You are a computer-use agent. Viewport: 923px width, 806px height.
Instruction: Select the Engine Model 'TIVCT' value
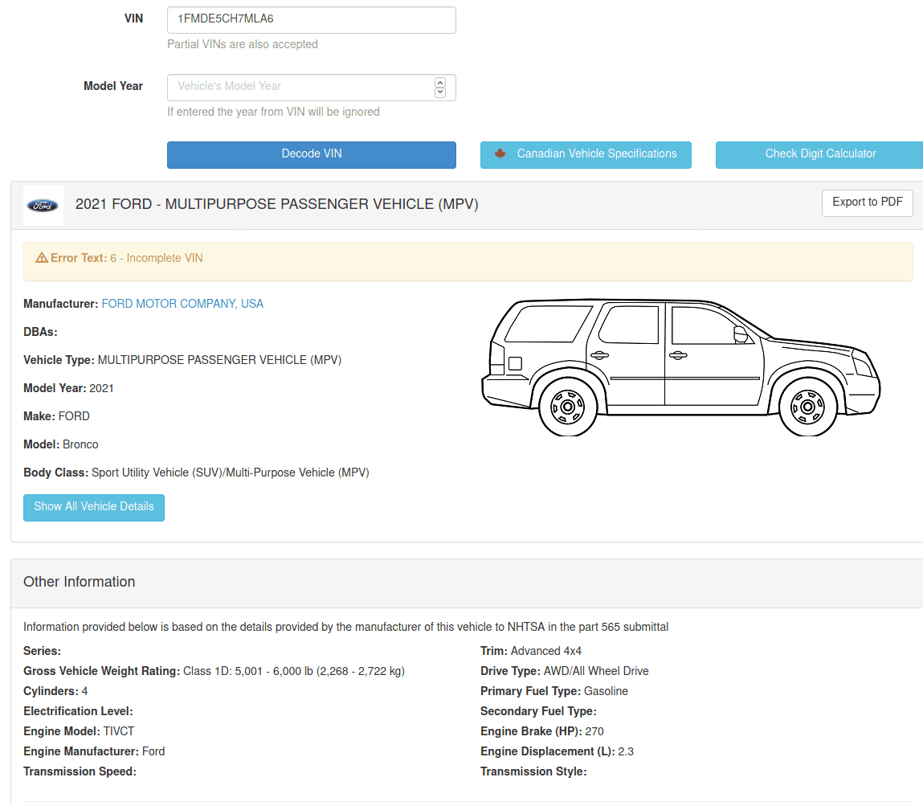point(119,731)
